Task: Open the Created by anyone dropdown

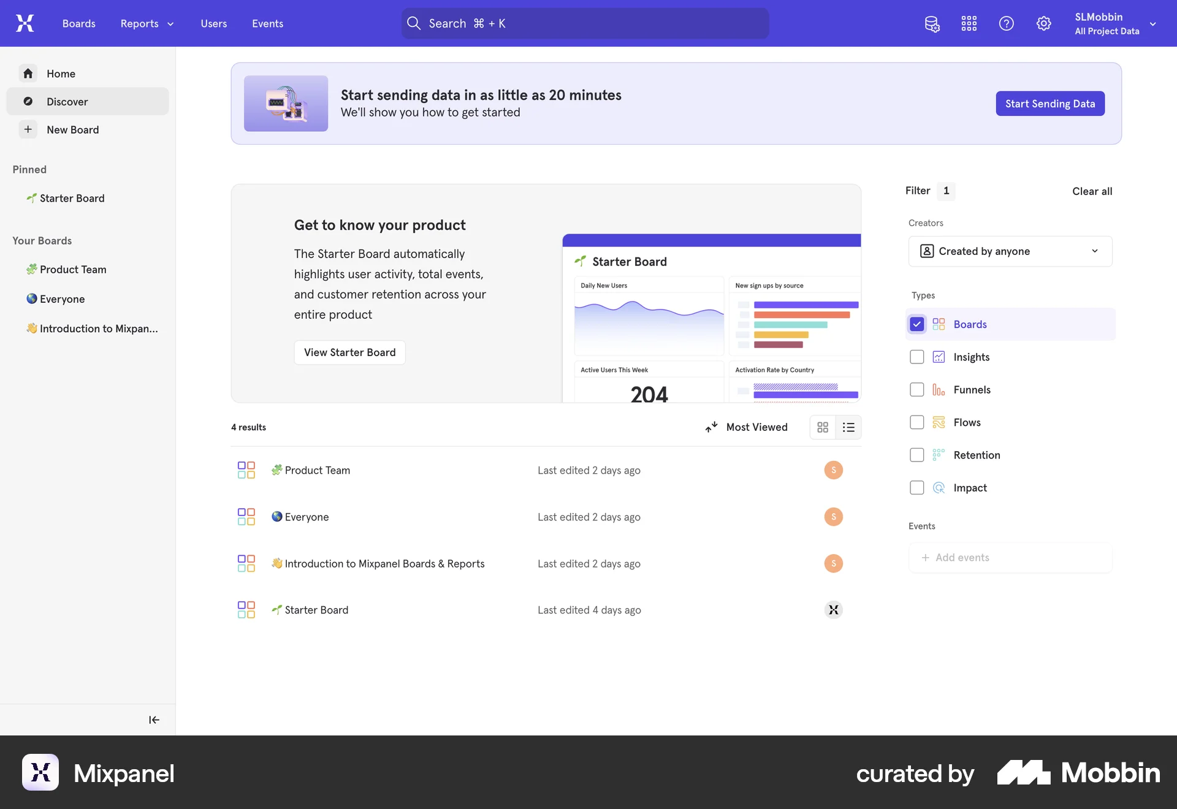Action: click(1010, 251)
